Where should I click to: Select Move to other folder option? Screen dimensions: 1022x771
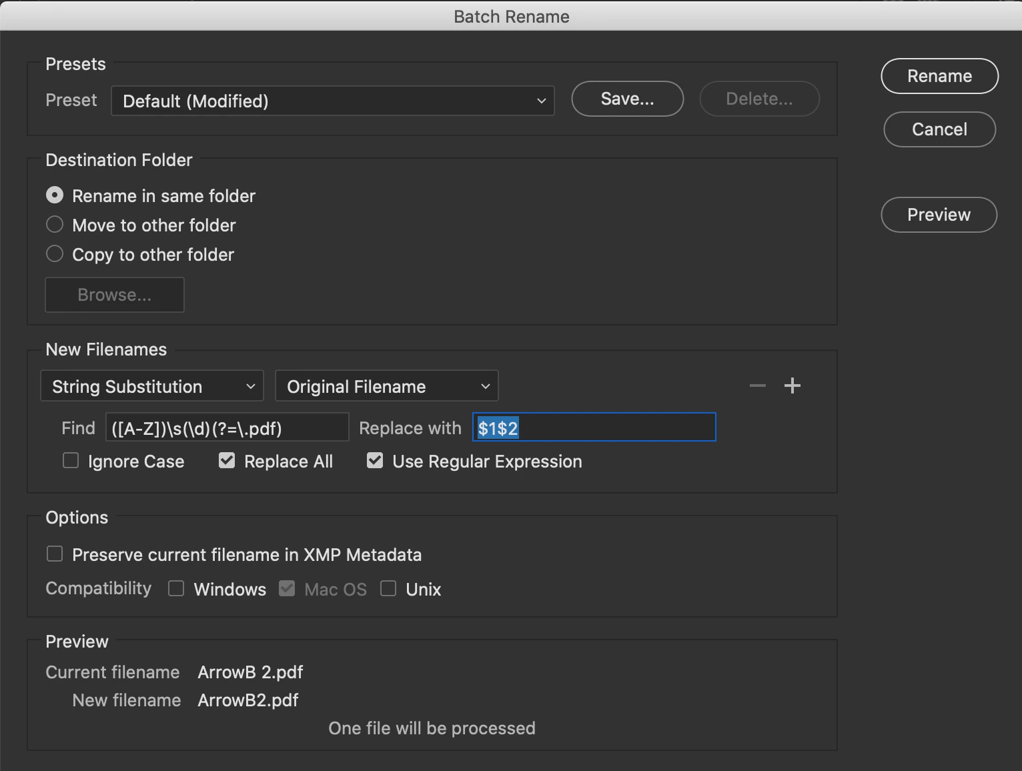click(55, 225)
